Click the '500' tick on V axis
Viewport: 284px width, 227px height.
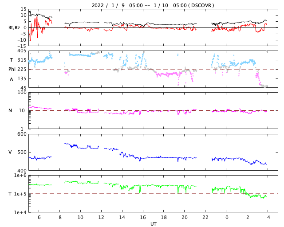(x=22, y=152)
